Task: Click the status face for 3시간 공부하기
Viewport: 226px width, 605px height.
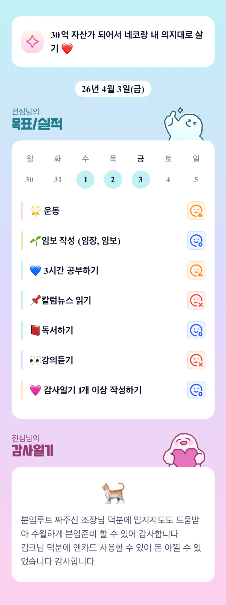Action: (196, 271)
